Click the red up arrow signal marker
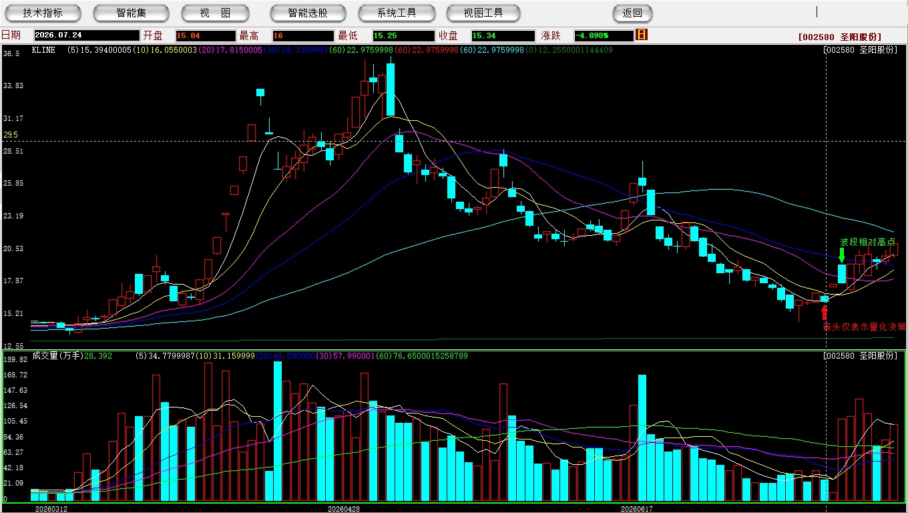Image resolution: width=908 pixels, height=513 pixels. pyautogui.click(x=824, y=312)
